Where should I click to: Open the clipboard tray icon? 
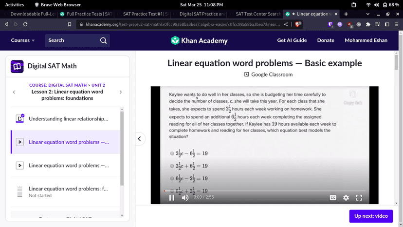point(354,5)
